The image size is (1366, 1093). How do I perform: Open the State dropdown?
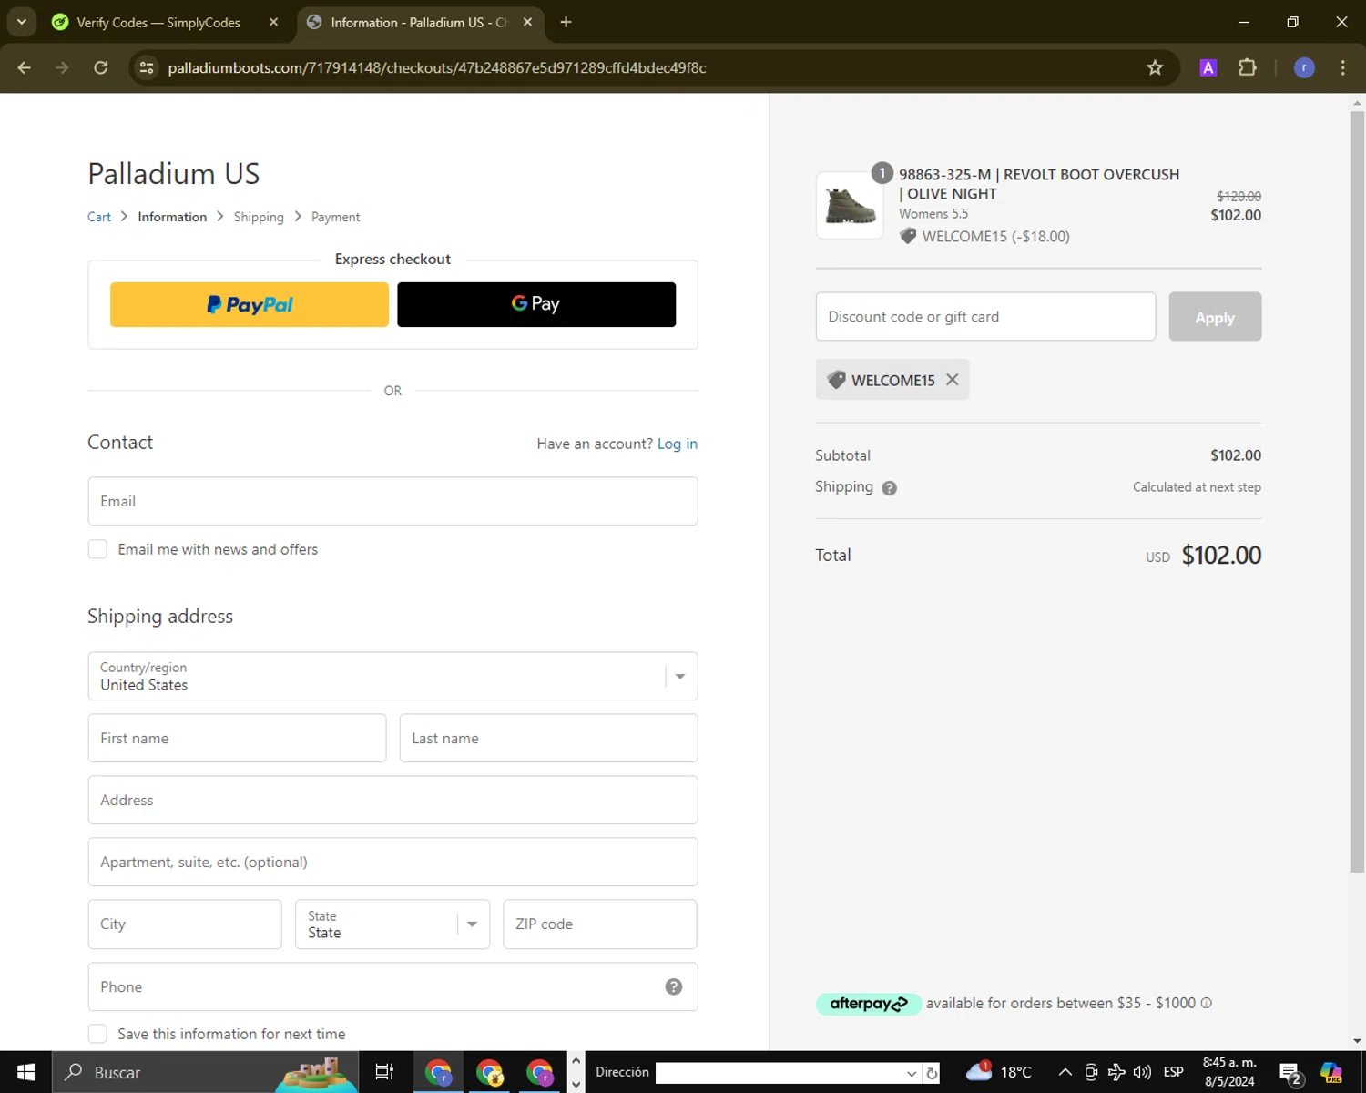click(x=392, y=924)
